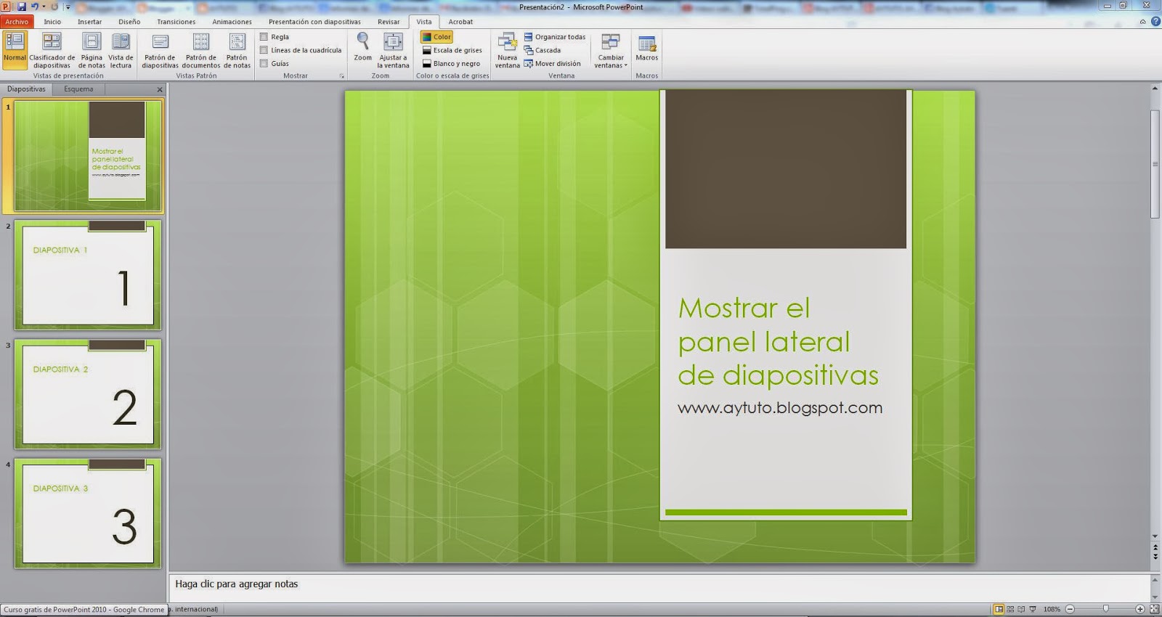Fit slide to current window in status bar
The image size is (1162, 617).
click(x=1154, y=609)
